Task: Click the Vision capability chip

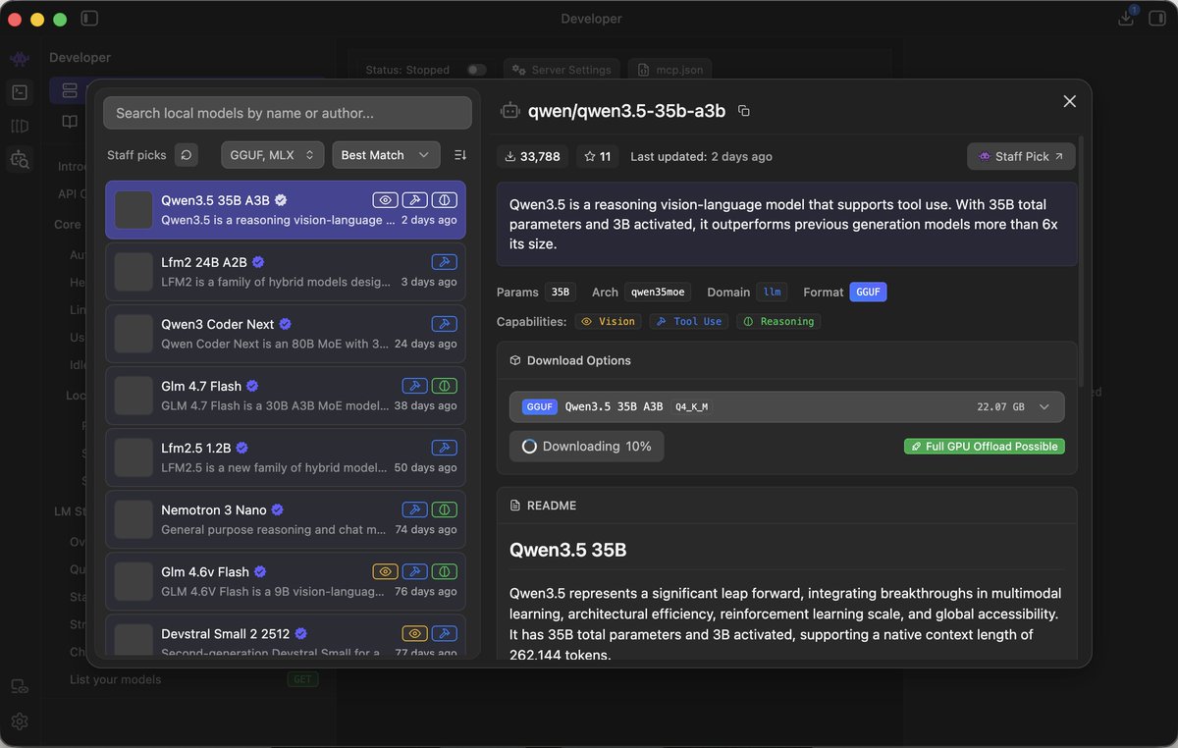Action: [608, 321]
